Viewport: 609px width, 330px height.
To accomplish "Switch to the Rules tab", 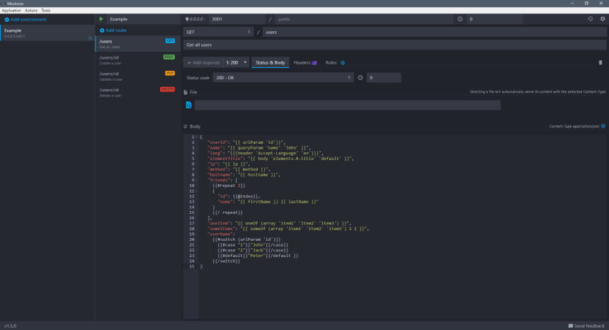I will pyautogui.click(x=335, y=62).
